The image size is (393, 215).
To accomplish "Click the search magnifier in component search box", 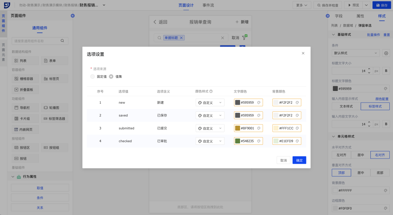I will pyautogui.click(x=62, y=41).
